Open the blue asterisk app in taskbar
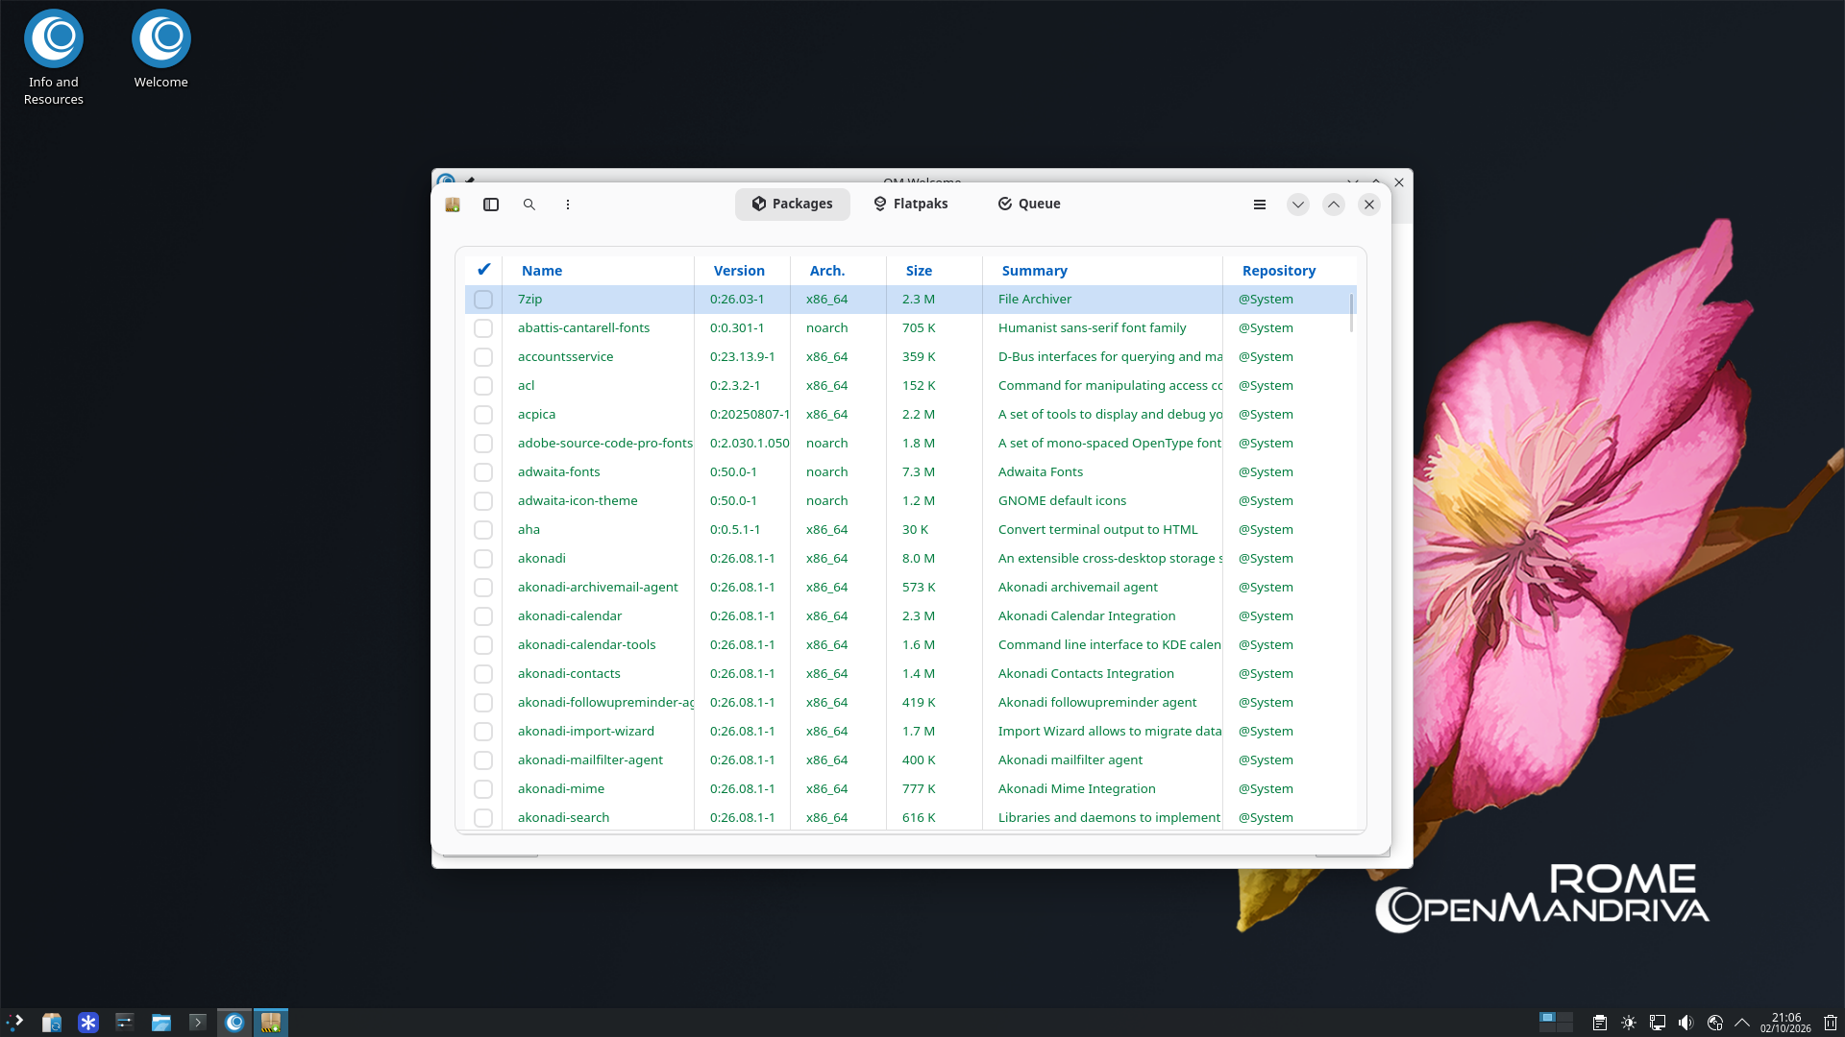 (88, 1023)
